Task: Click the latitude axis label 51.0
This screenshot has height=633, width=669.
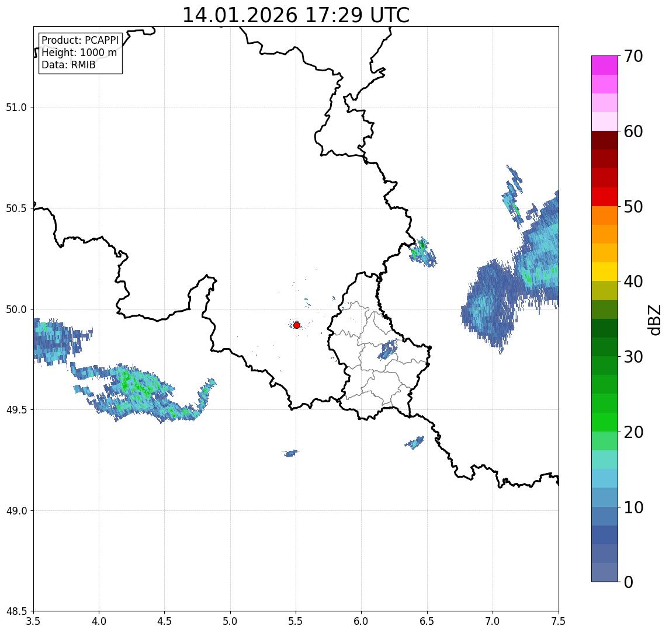Action: coord(16,107)
